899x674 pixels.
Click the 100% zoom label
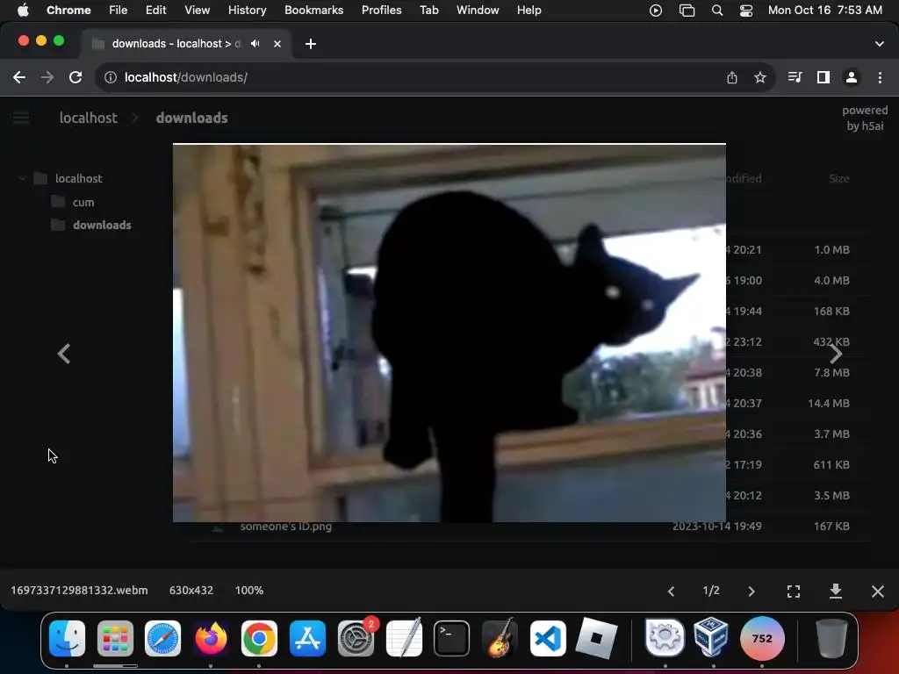(x=248, y=591)
